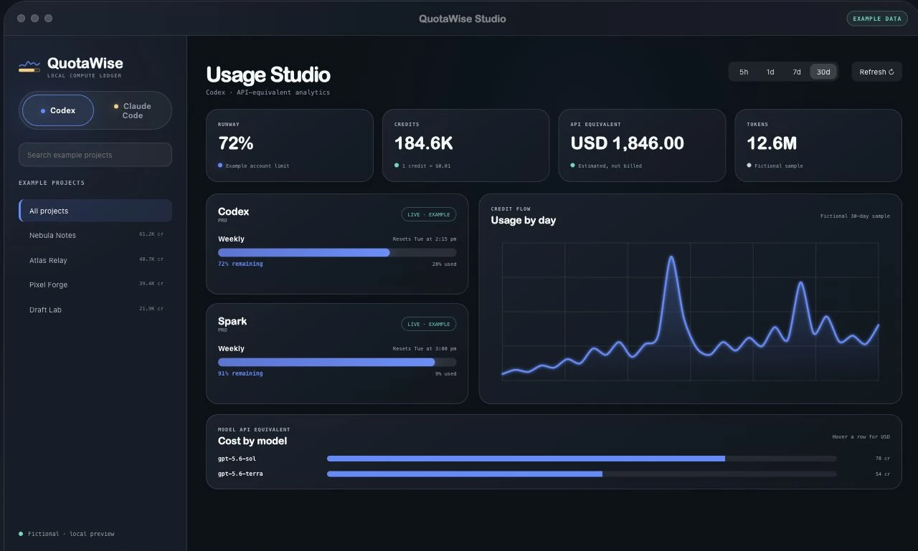Click the "39.4K cr" project value
Viewport: 918px width, 551px height.
151,284
